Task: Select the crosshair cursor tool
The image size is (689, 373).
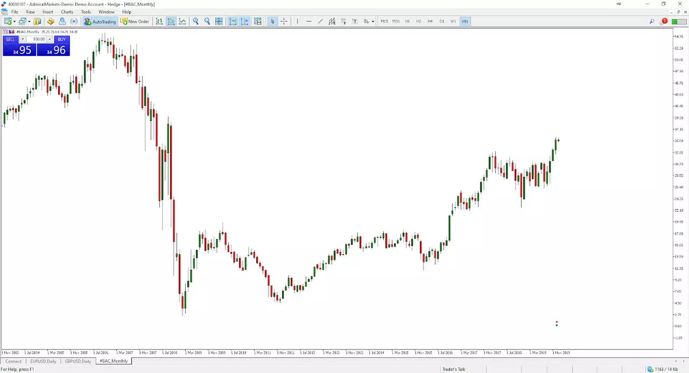Action: coord(284,21)
